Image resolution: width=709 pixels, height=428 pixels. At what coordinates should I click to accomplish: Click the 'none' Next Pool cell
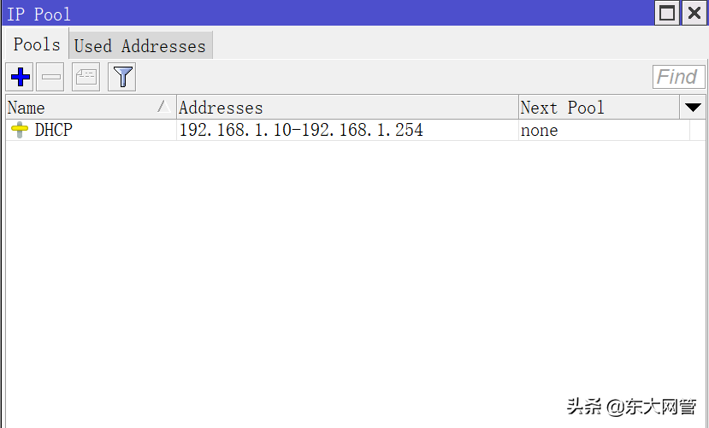pyautogui.click(x=539, y=131)
